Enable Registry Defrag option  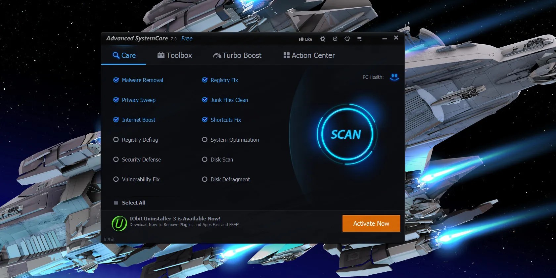point(116,139)
